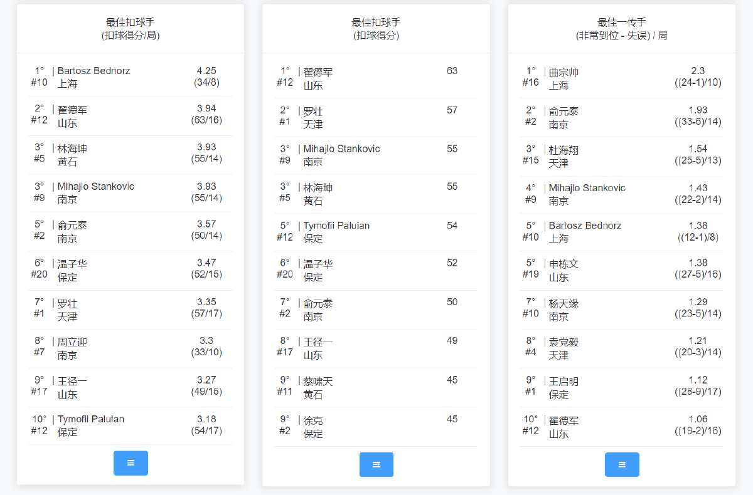Image resolution: width=753 pixels, height=495 pixels.
Task: Click jersey number #7
Action: point(39,353)
